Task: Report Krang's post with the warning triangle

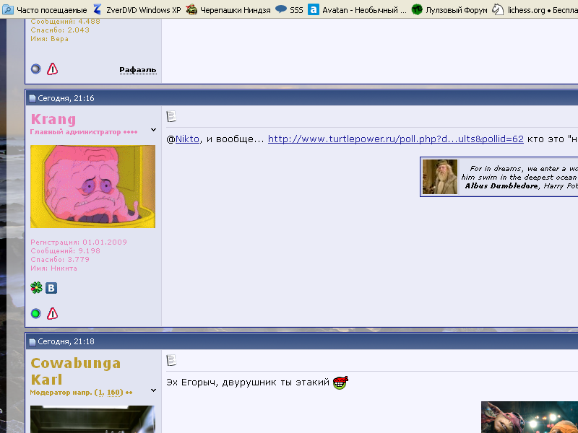Action: tap(52, 314)
